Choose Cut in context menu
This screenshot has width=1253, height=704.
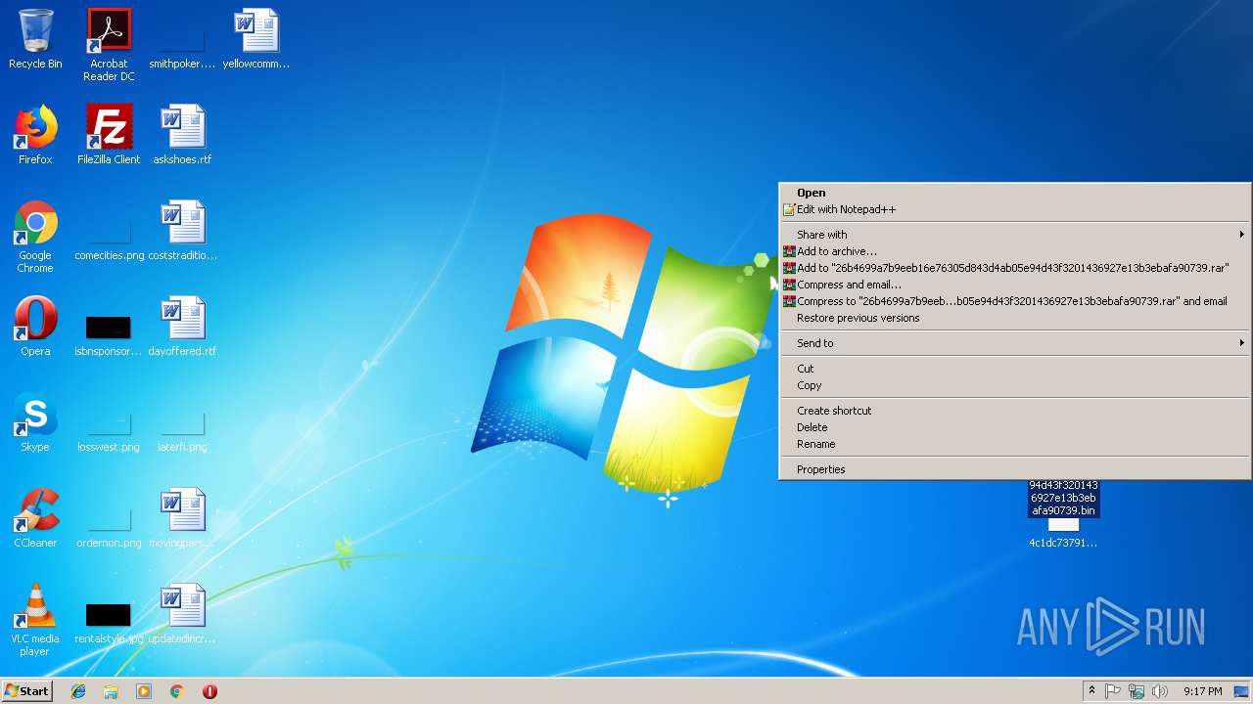point(1015,369)
